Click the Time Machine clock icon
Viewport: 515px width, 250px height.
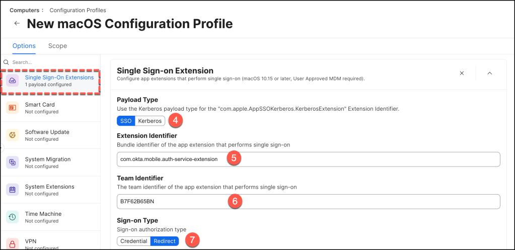click(x=13, y=217)
